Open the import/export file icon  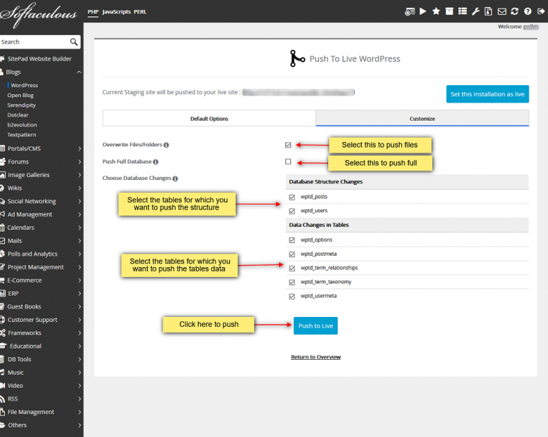pos(488,11)
